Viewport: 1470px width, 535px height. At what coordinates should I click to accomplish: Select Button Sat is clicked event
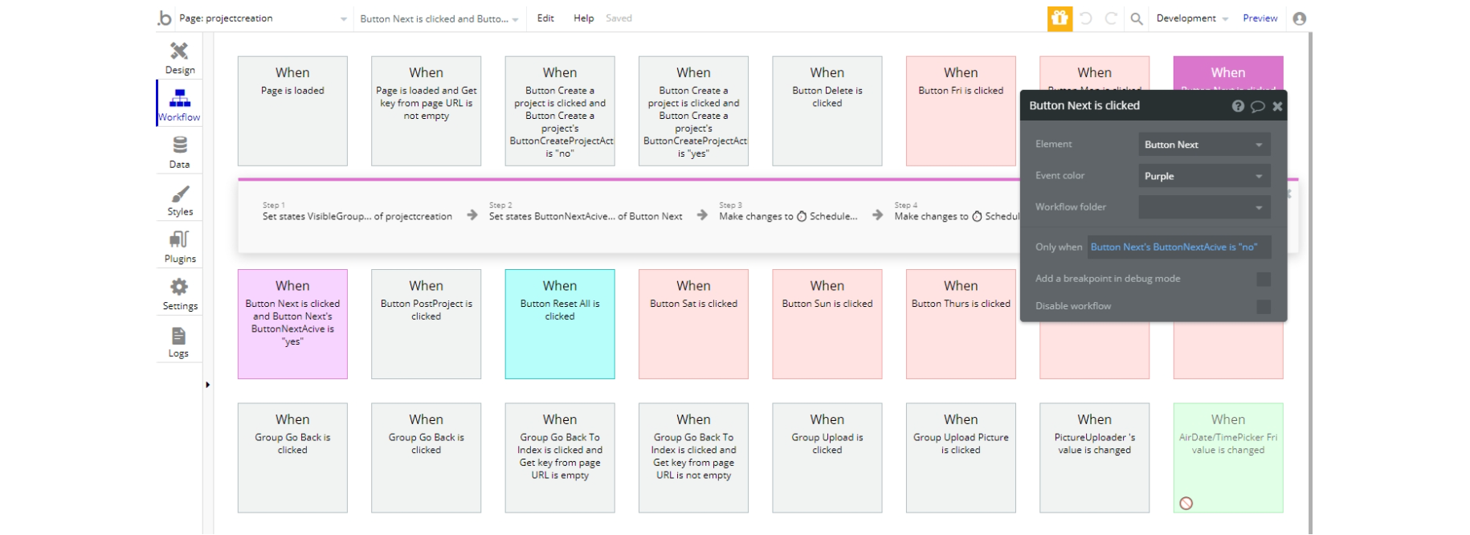pos(693,324)
